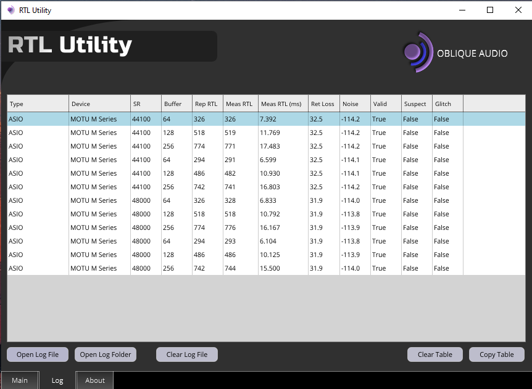Click Suspect False in the 17.483 row

[x=410, y=146]
